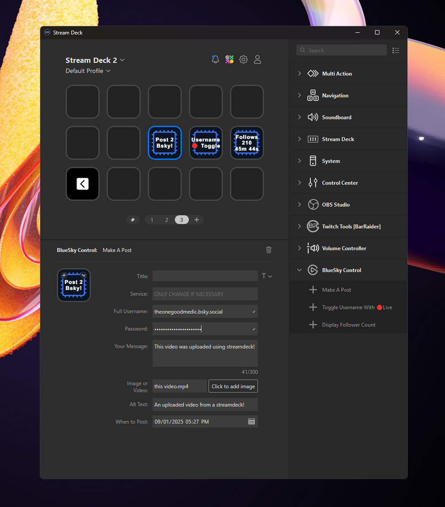Expand the OBS Studio category chevron
The width and height of the screenshot is (445, 507).
click(299, 205)
